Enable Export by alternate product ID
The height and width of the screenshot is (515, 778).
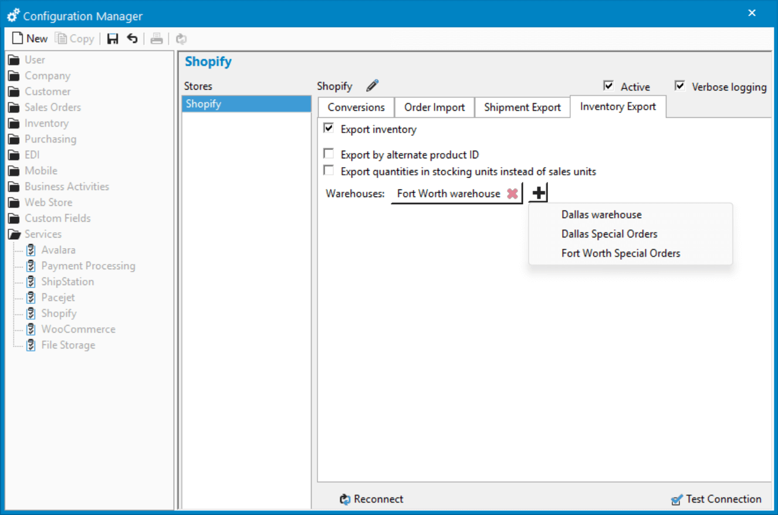pyautogui.click(x=329, y=154)
